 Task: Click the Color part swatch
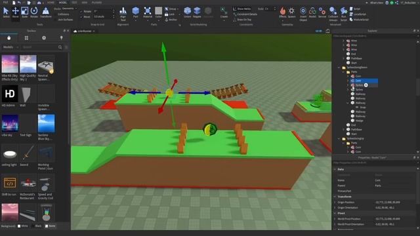tap(158, 11)
